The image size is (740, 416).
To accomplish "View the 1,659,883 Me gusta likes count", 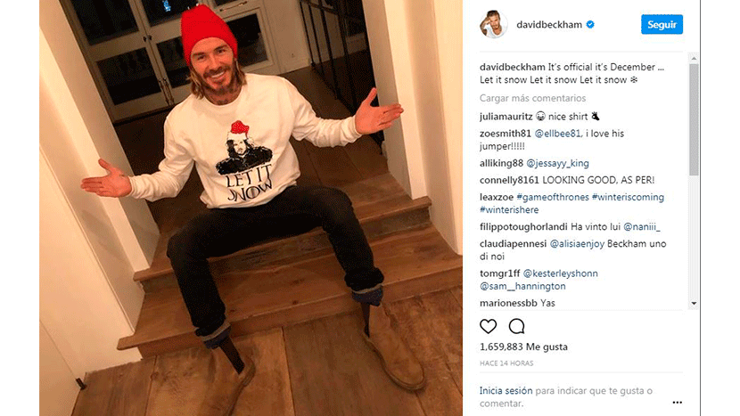I will (523, 347).
